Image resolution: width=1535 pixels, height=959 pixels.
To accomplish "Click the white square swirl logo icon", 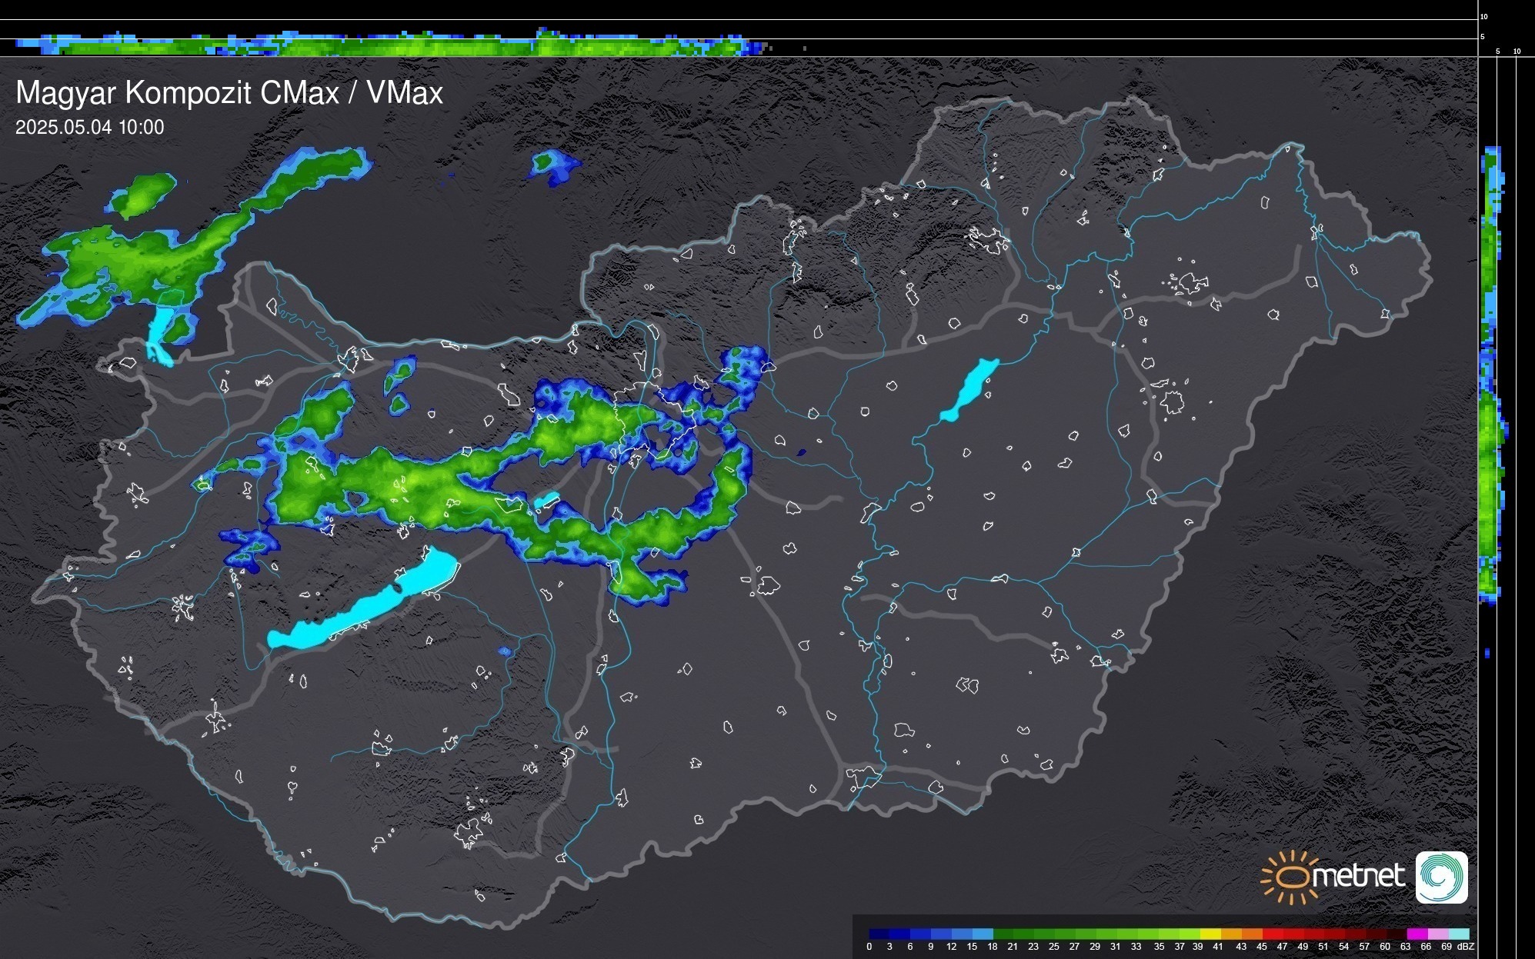I will tap(1441, 877).
